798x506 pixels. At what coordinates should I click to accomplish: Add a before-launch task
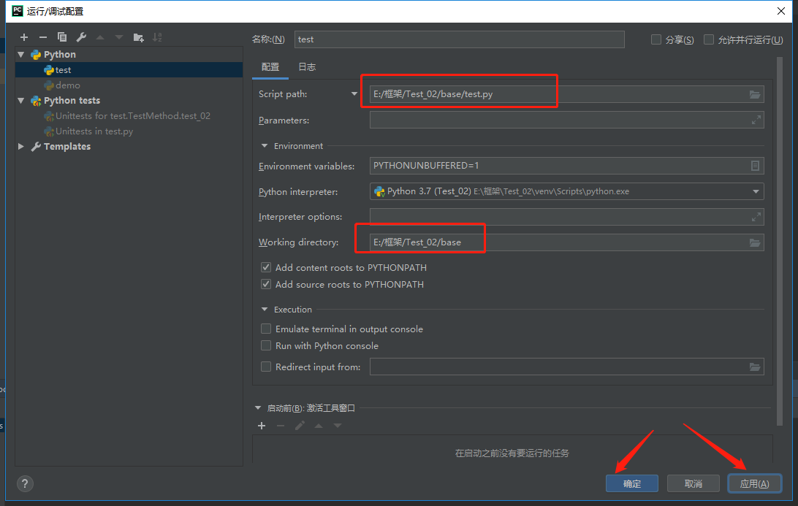[x=262, y=426]
